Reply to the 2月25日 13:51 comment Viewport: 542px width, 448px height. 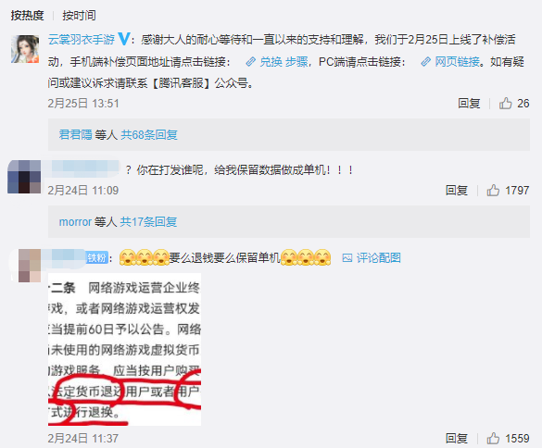(x=469, y=104)
